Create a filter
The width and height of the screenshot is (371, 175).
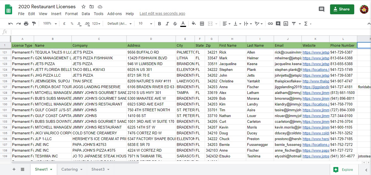(x=294, y=24)
